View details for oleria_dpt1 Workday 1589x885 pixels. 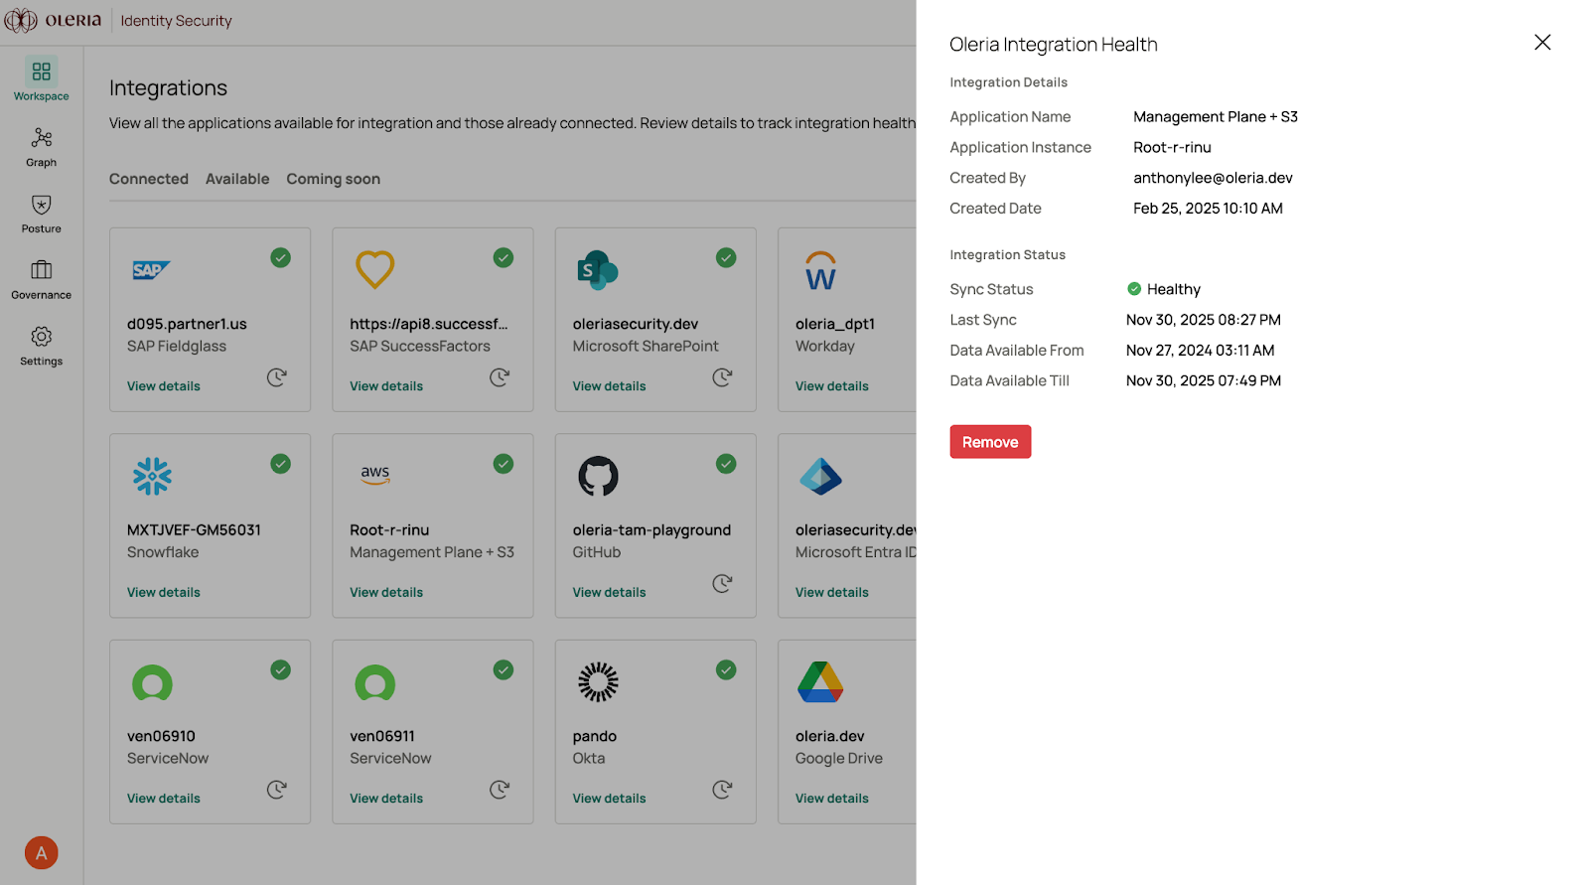832,386
